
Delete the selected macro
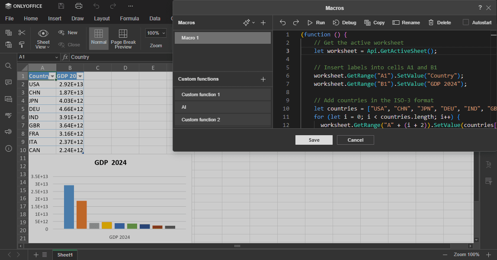click(x=439, y=23)
